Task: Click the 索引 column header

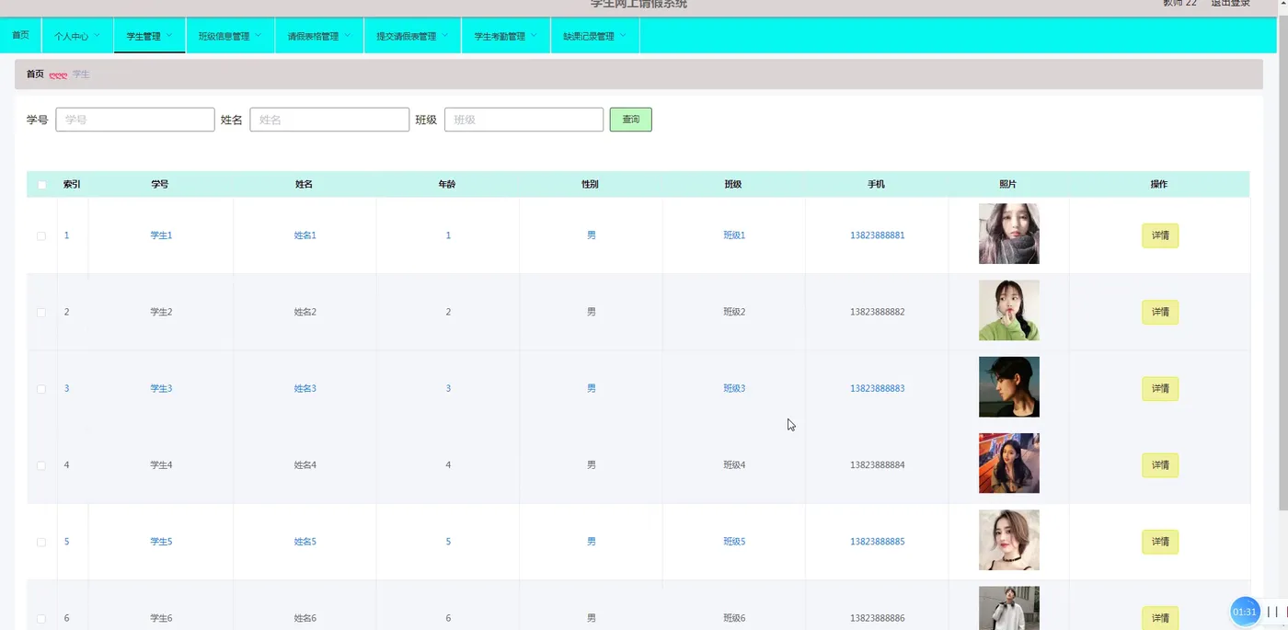Action: tap(72, 185)
